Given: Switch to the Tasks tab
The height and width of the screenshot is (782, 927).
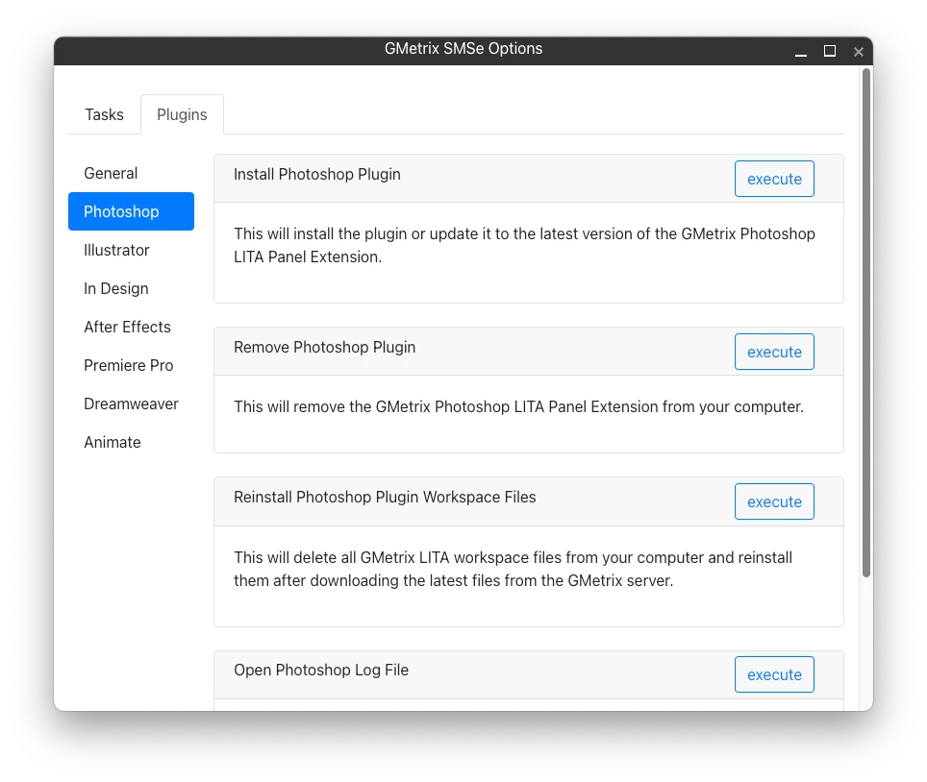Looking at the screenshot, I should 104,114.
